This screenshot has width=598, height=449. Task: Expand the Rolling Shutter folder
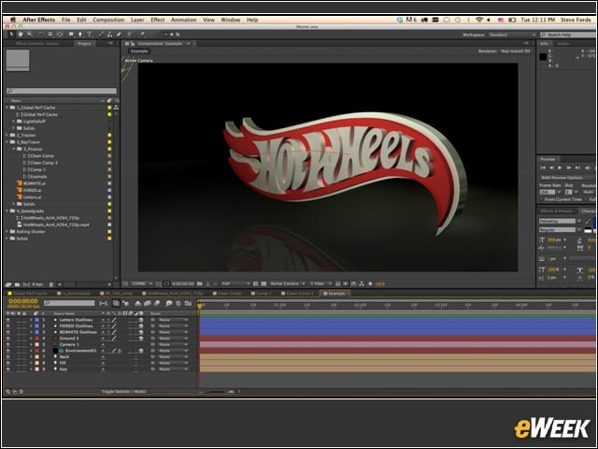[x=7, y=231]
